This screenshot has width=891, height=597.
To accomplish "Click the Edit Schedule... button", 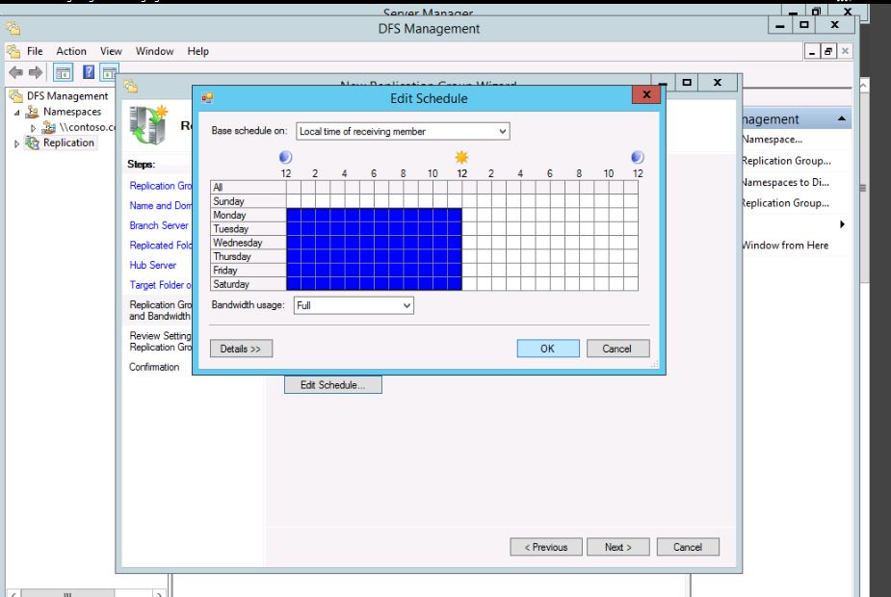I will 333,385.
